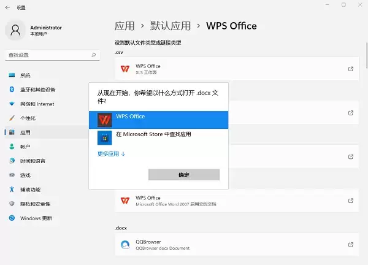
Task: Click the 查找设置 search input field
Action: 52,55
